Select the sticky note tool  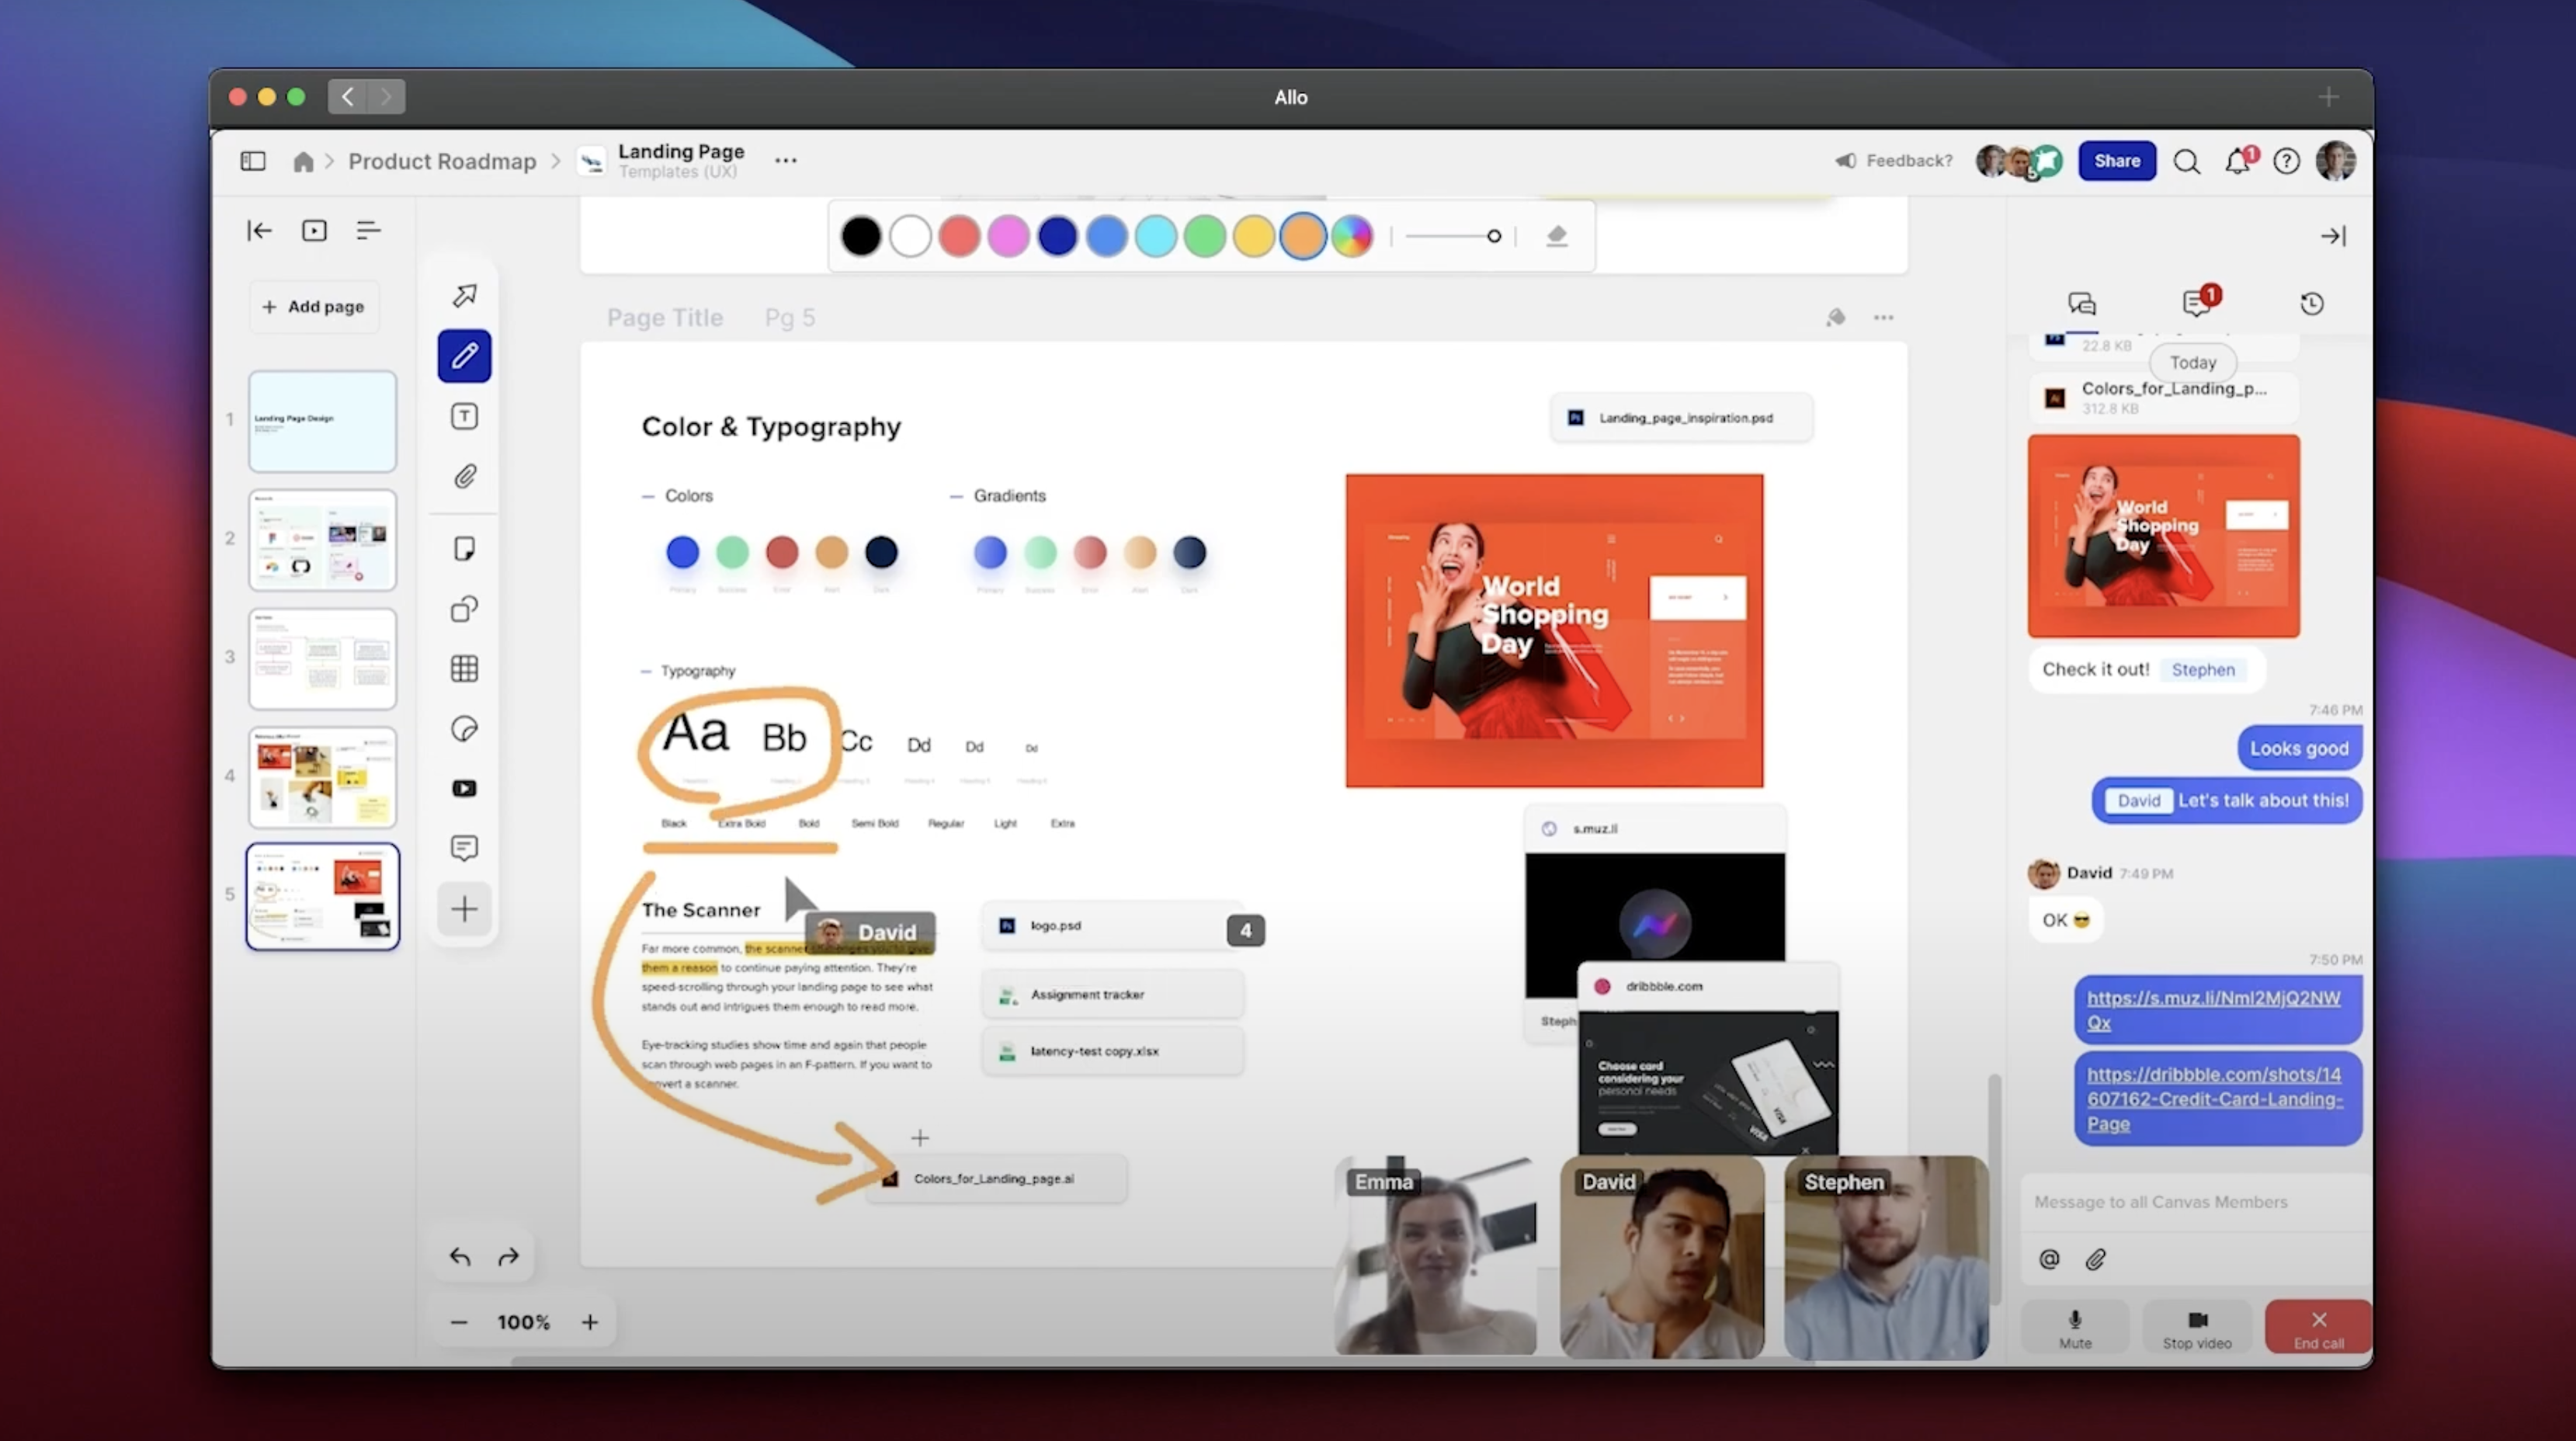[464, 549]
